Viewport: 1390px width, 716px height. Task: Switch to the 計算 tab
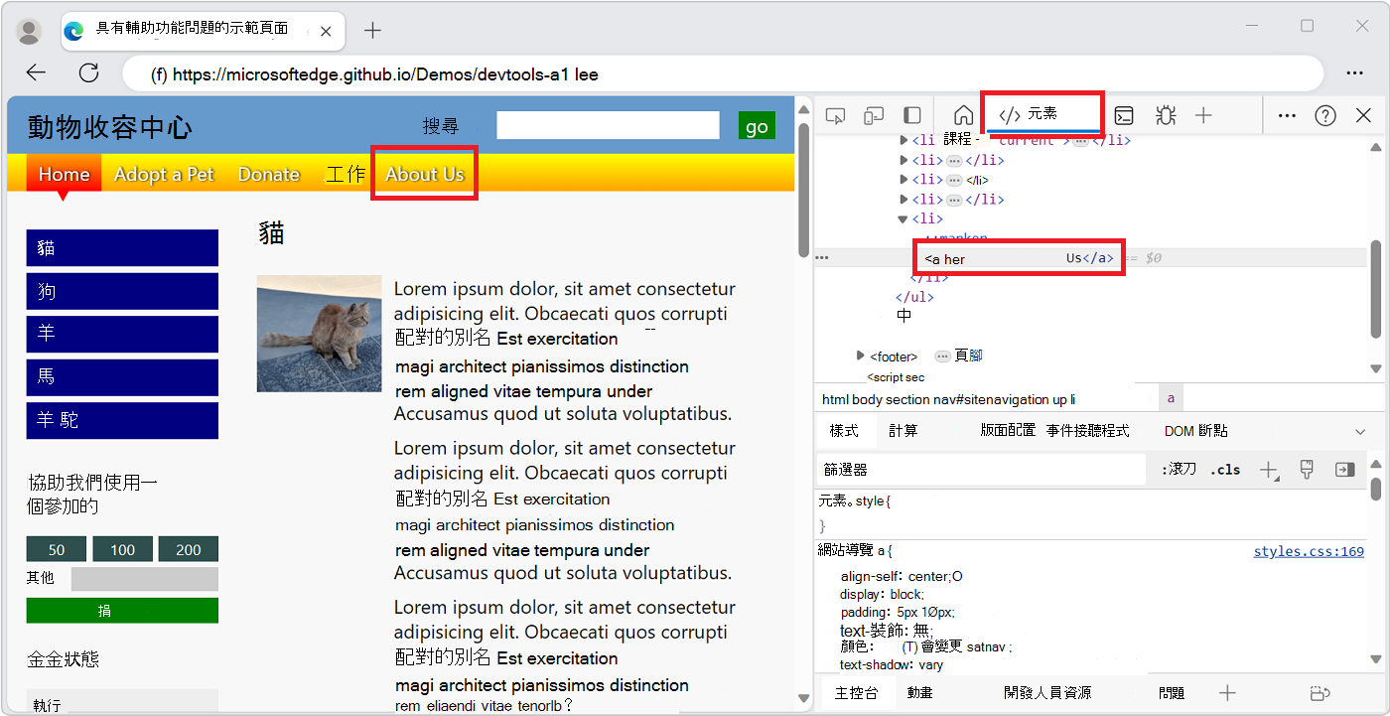[x=904, y=430]
